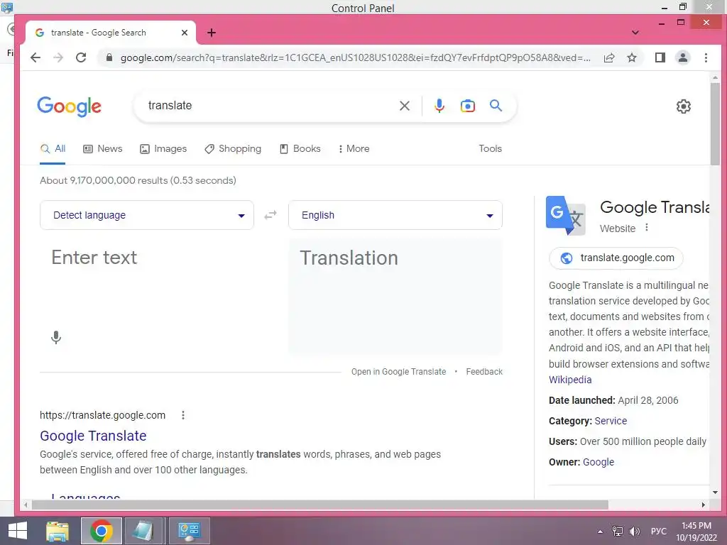Submit search with the magnifier icon
The width and height of the screenshot is (727, 545).
click(496, 106)
